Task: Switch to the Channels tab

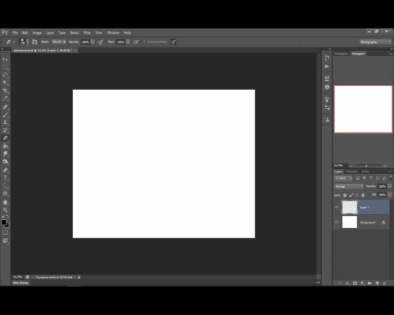Action: (x=352, y=172)
